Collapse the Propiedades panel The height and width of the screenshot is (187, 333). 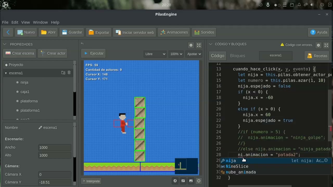click(5, 44)
